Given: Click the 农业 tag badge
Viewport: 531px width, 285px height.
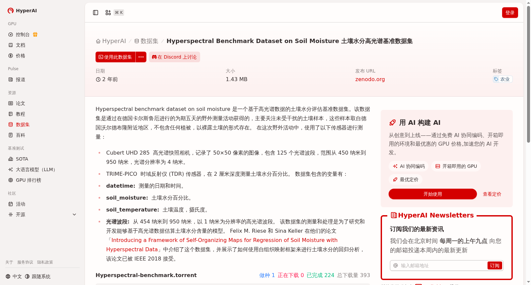Looking at the screenshot, I should pos(502,79).
